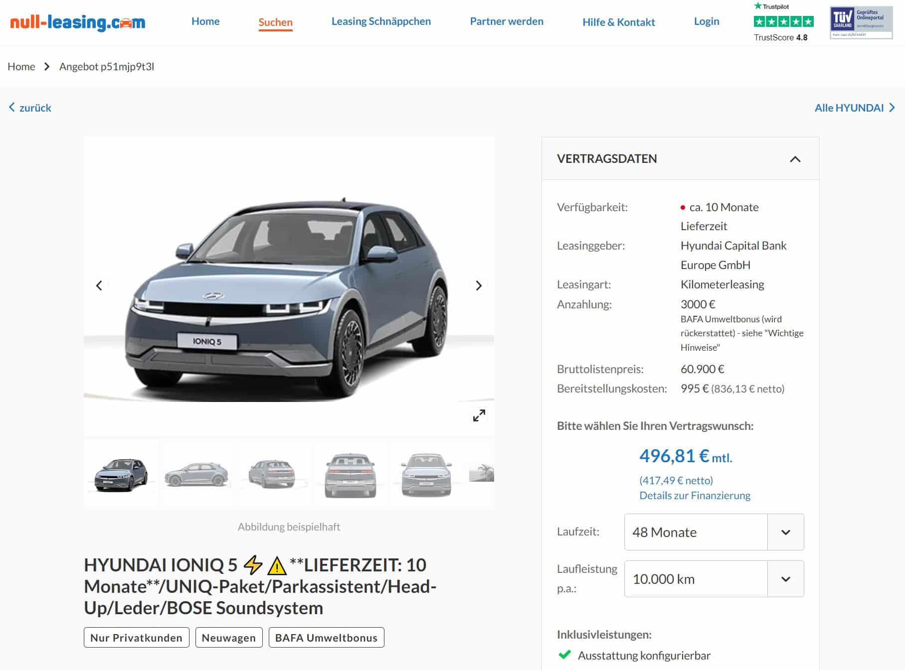Click the breadcrumb chevron after Home
905x670 pixels.
coord(47,66)
